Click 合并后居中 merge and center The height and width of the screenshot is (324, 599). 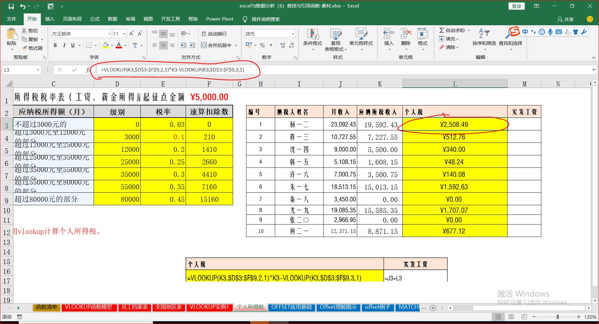point(217,45)
